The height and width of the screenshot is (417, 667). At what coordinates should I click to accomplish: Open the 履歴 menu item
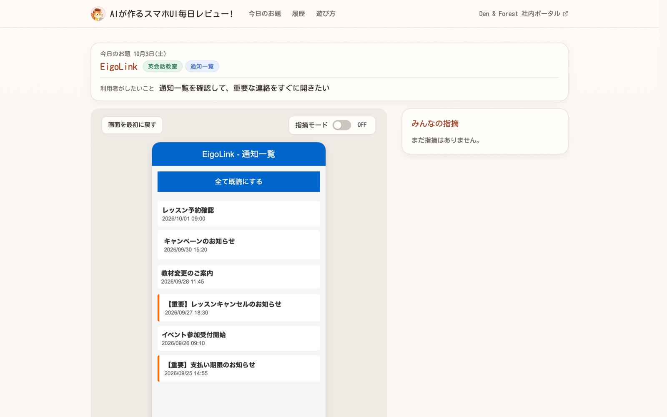pyautogui.click(x=298, y=14)
